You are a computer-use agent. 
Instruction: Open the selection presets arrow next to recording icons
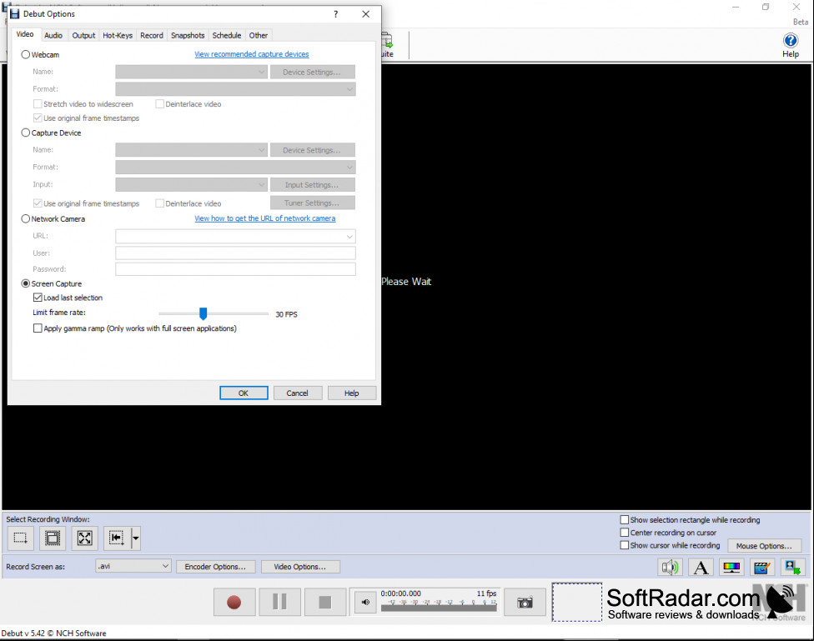[x=135, y=538]
